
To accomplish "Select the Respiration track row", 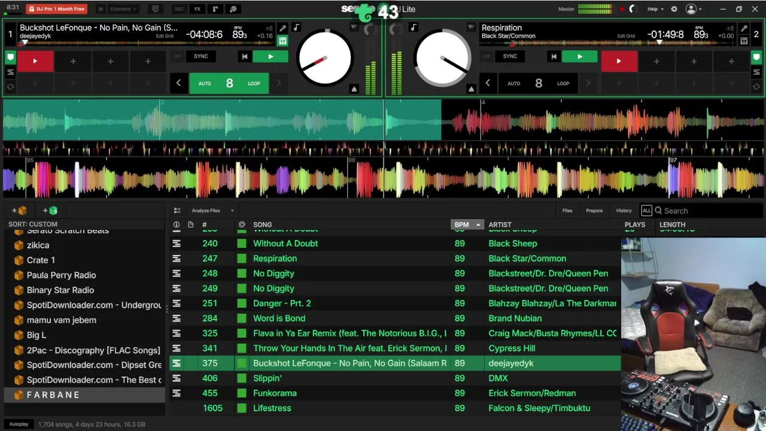I will click(x=395, y=259).
